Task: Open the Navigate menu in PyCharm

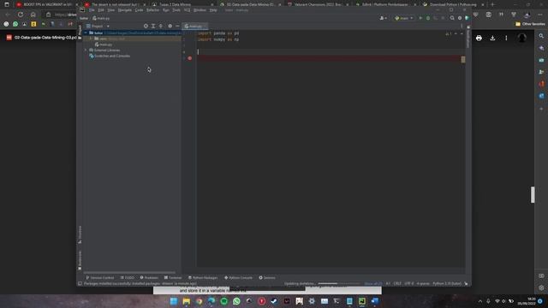Action: click(125, 10)
